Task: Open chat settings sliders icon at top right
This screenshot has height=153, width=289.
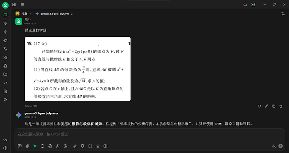Action: coord(283,14)
